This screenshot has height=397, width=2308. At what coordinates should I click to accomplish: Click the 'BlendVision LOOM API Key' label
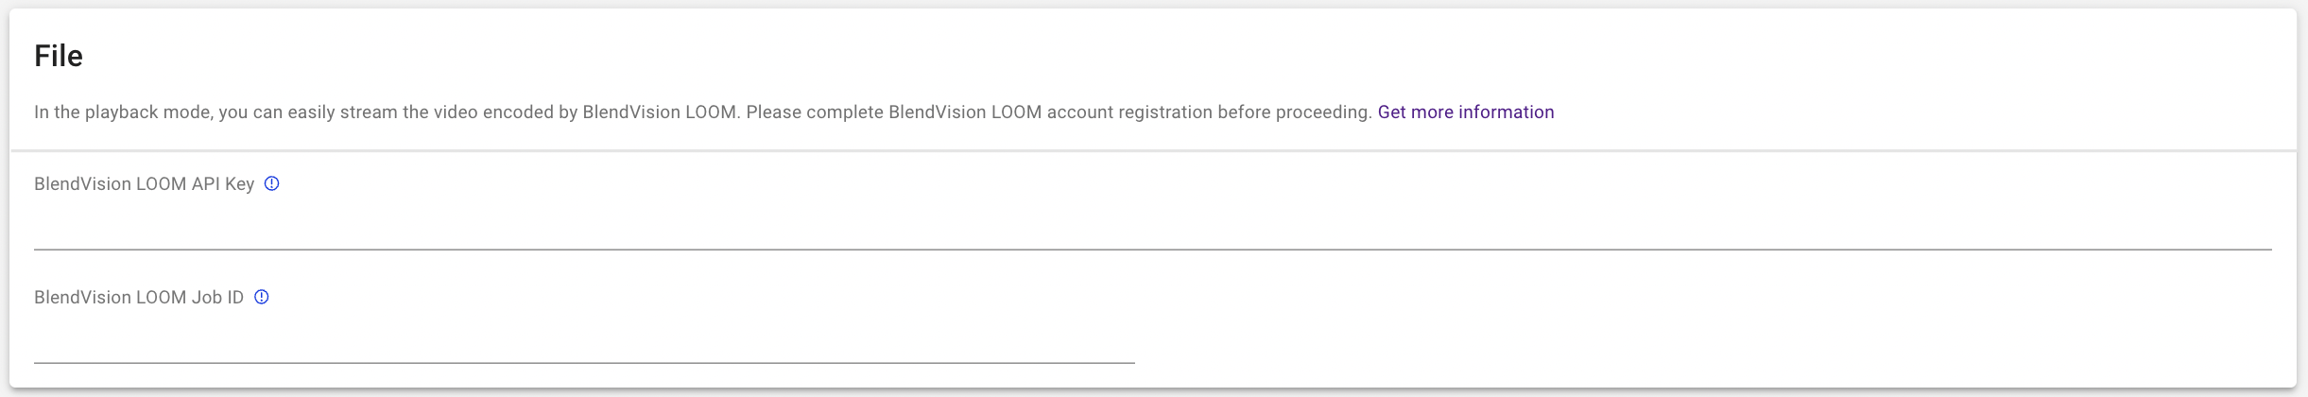[144, 184]
